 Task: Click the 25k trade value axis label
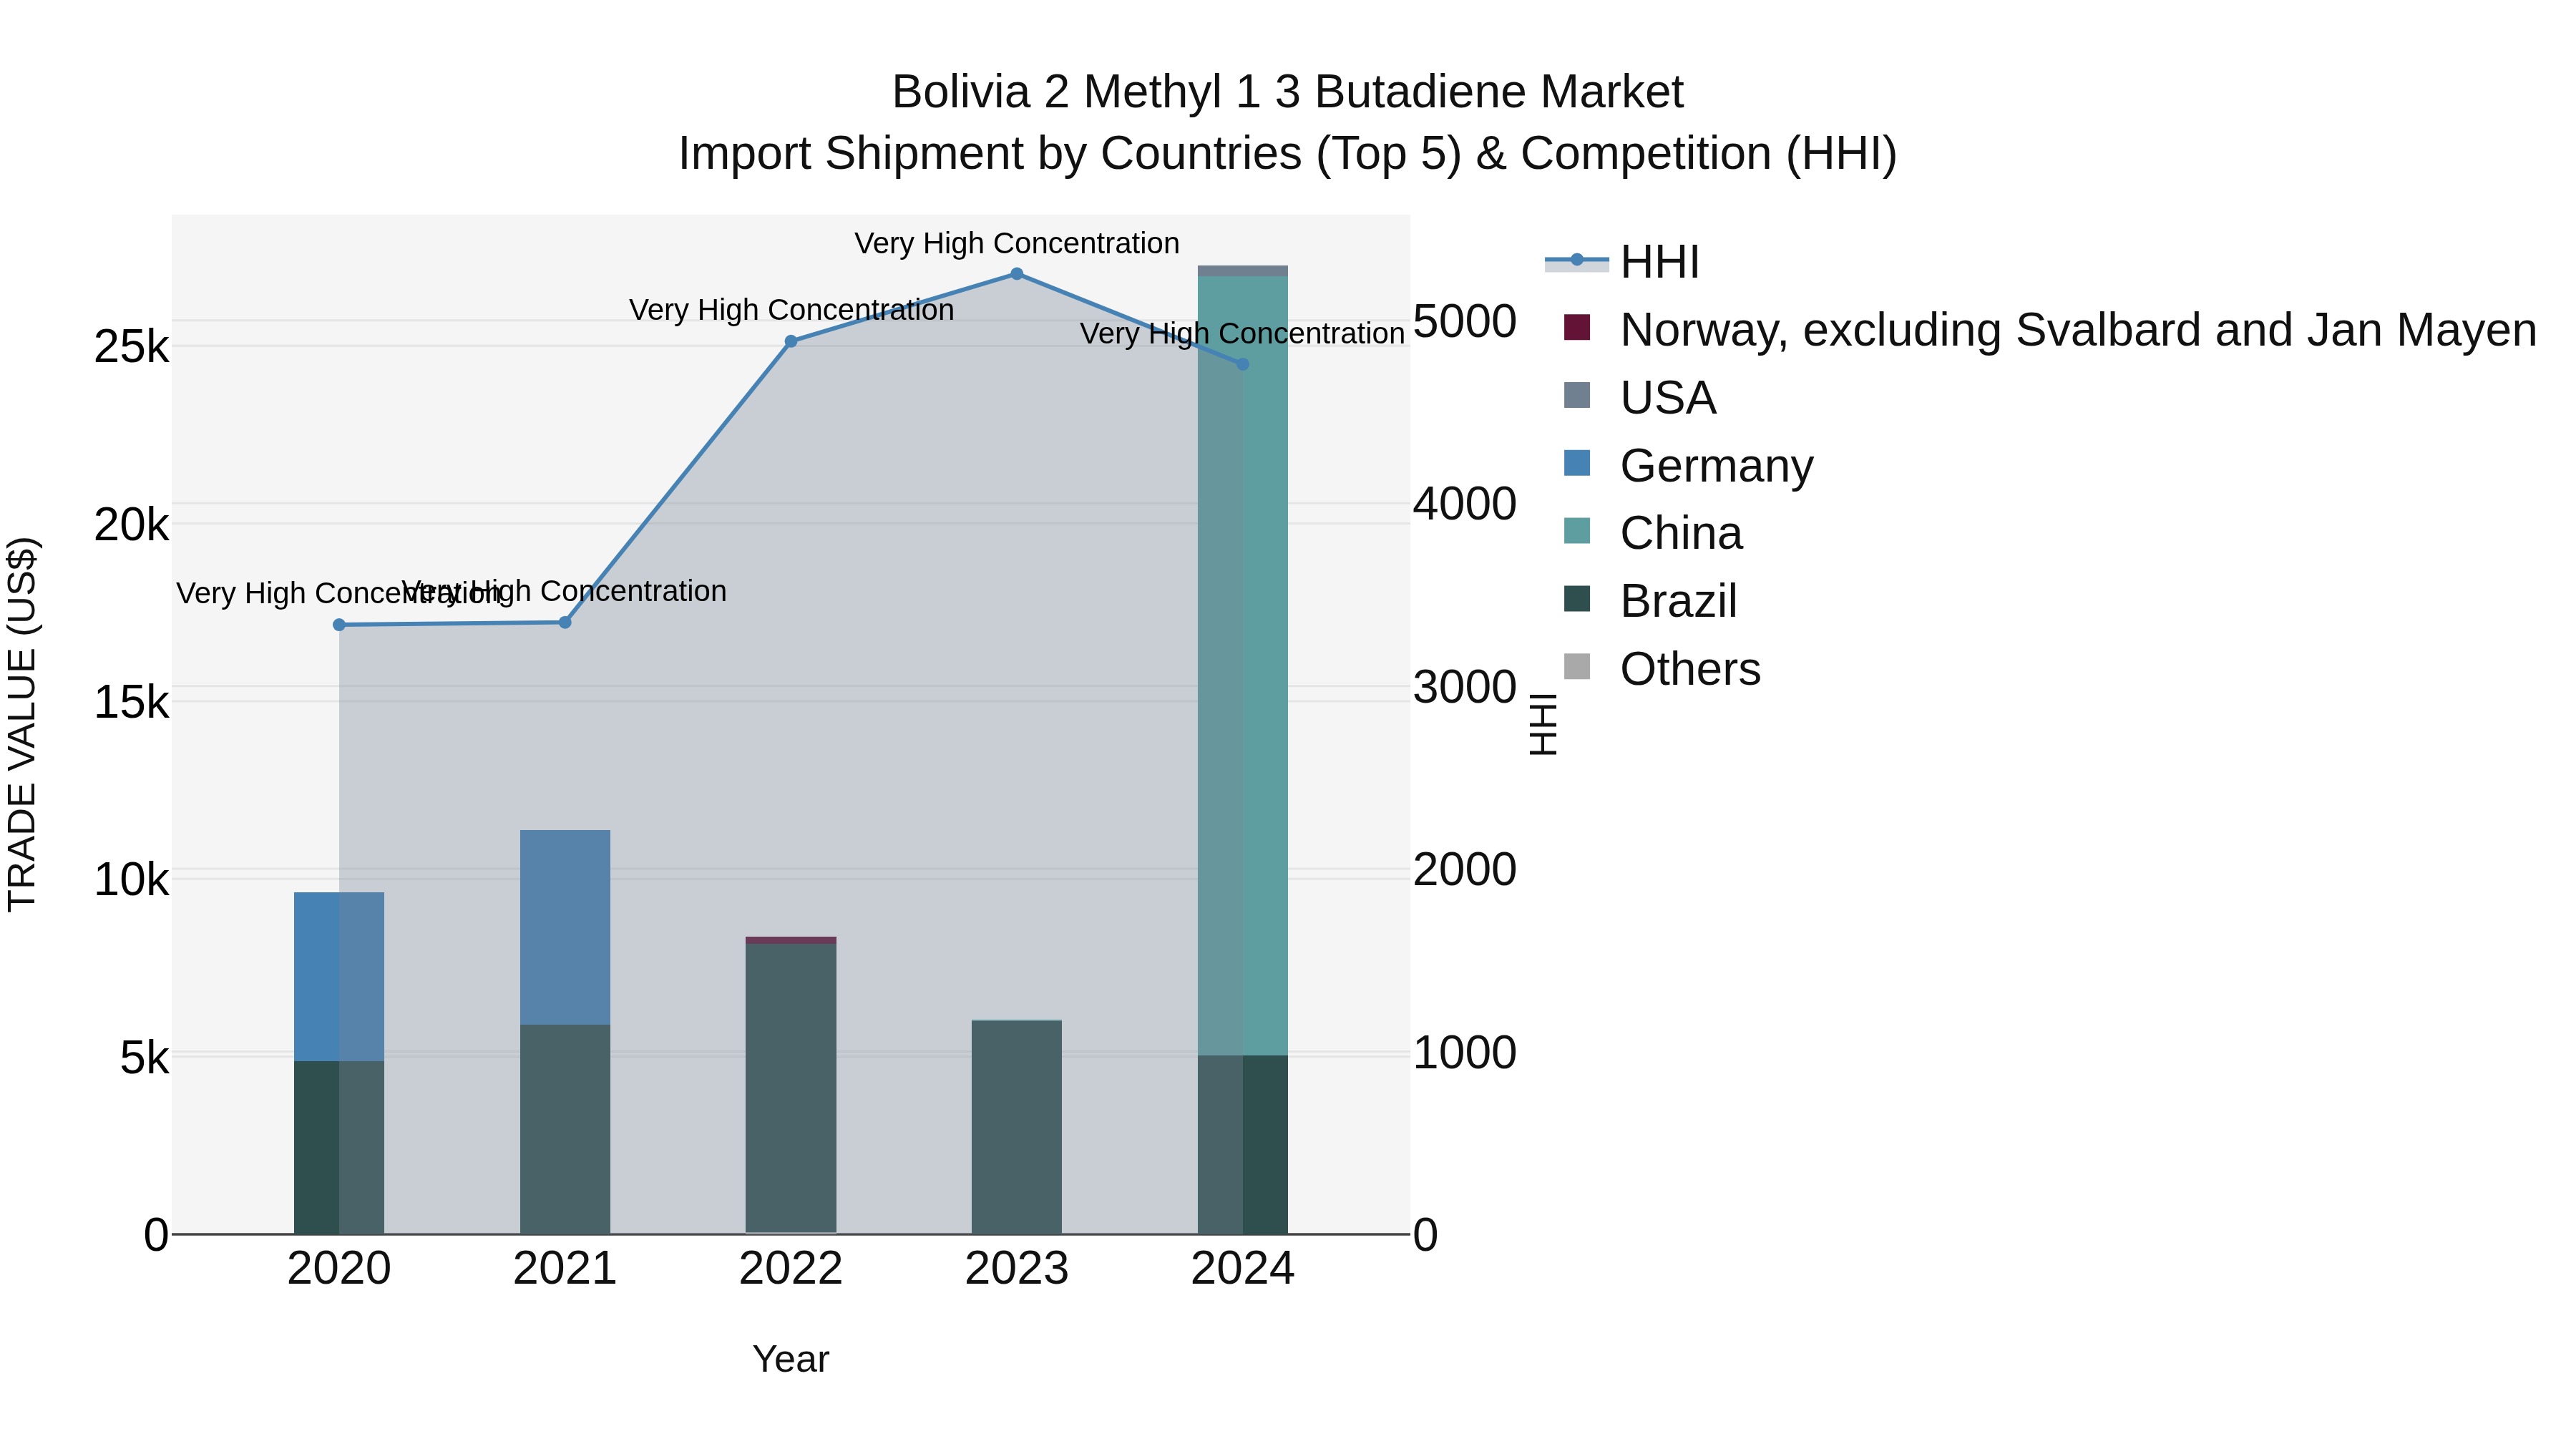point(131,347)
